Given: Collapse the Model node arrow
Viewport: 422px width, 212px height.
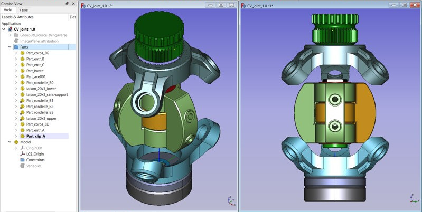Looking at the screenshot, I should click(10, 142).
